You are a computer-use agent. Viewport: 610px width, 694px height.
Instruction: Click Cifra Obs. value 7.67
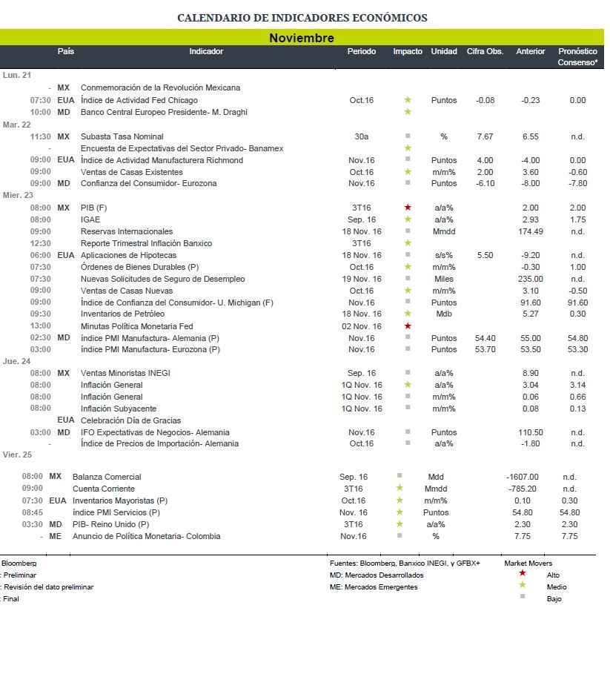coord(485,136)
